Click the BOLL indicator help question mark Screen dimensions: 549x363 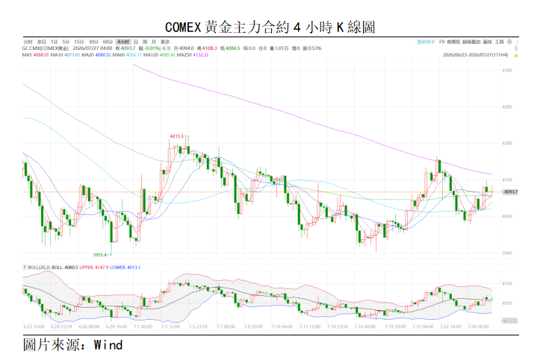pos(25,268)
